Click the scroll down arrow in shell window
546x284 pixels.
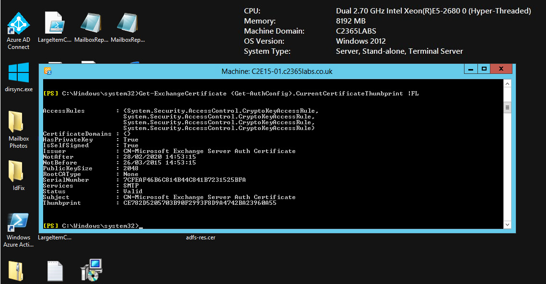pos(507,225)
